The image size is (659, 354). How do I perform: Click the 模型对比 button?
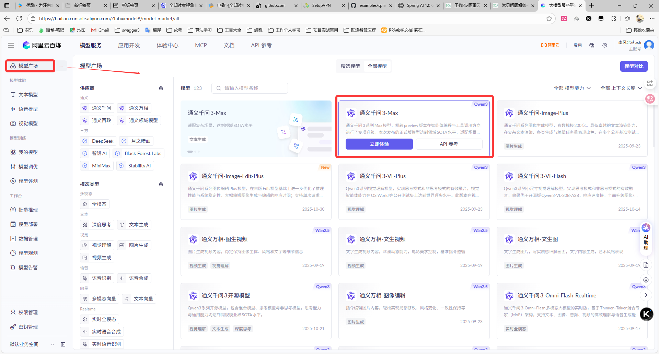point(634,66)
